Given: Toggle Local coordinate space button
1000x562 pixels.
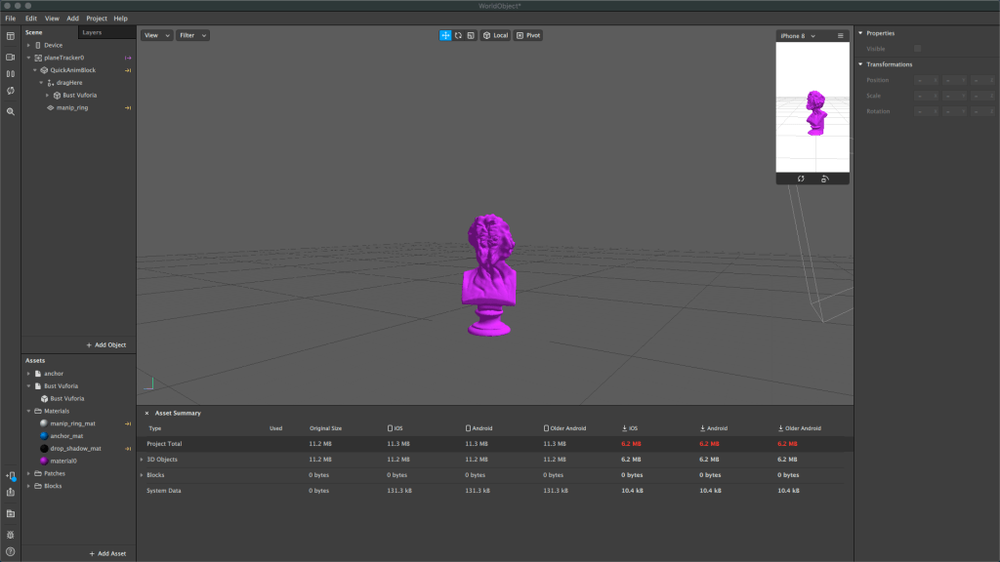Looking at the screenshot, I should (x=495, y=35).
